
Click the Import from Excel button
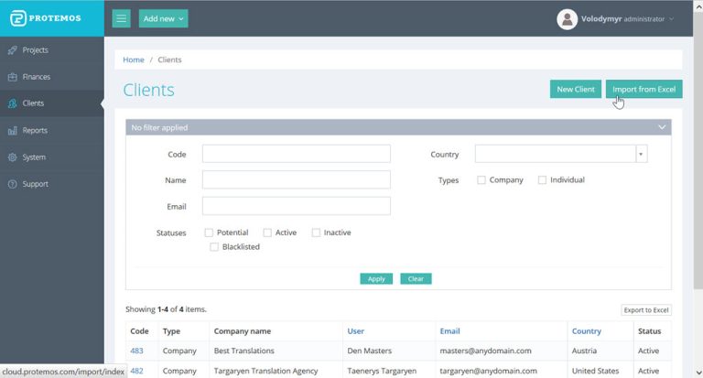coord(644,89)
